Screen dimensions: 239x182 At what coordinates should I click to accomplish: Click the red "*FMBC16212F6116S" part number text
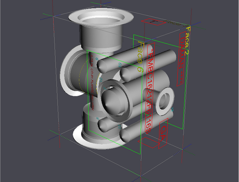tap(150, 91)
